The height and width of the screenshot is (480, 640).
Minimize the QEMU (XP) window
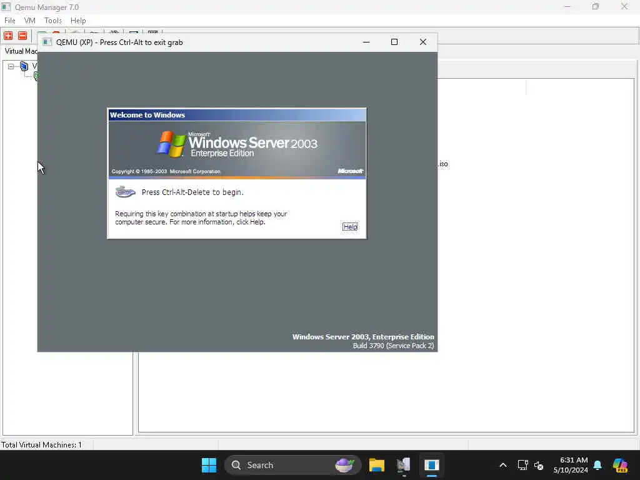(366, 42)
